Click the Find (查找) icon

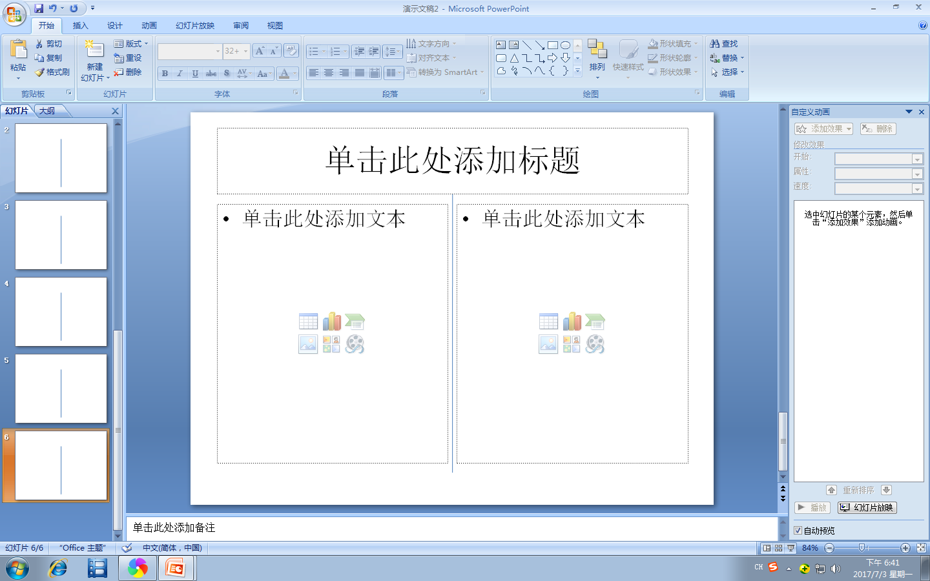pyautogui.click(x=725, y=43)
